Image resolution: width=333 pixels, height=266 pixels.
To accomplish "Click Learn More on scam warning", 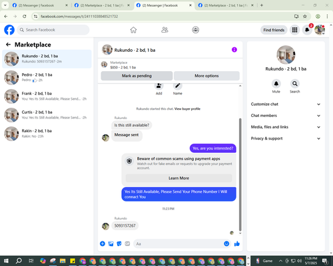I will click(178, 178).
